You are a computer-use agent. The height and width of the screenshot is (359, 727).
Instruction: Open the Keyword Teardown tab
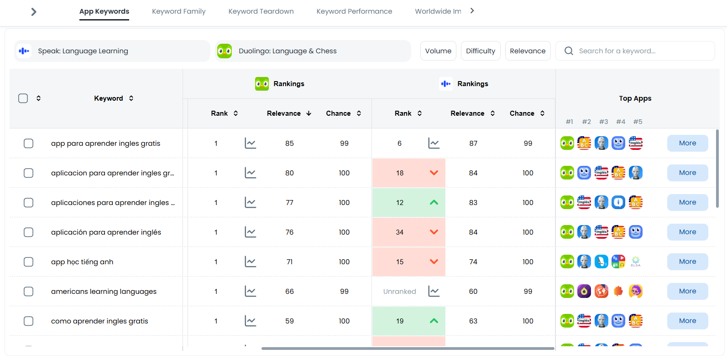click(x=261, y=11)
